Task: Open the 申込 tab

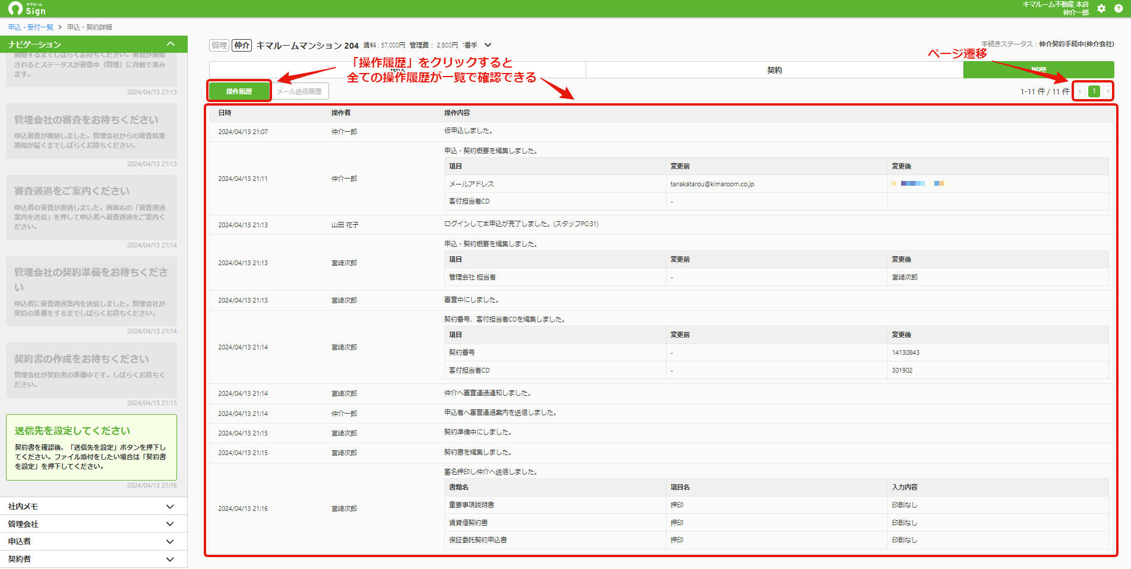Action: coord(397,70)
